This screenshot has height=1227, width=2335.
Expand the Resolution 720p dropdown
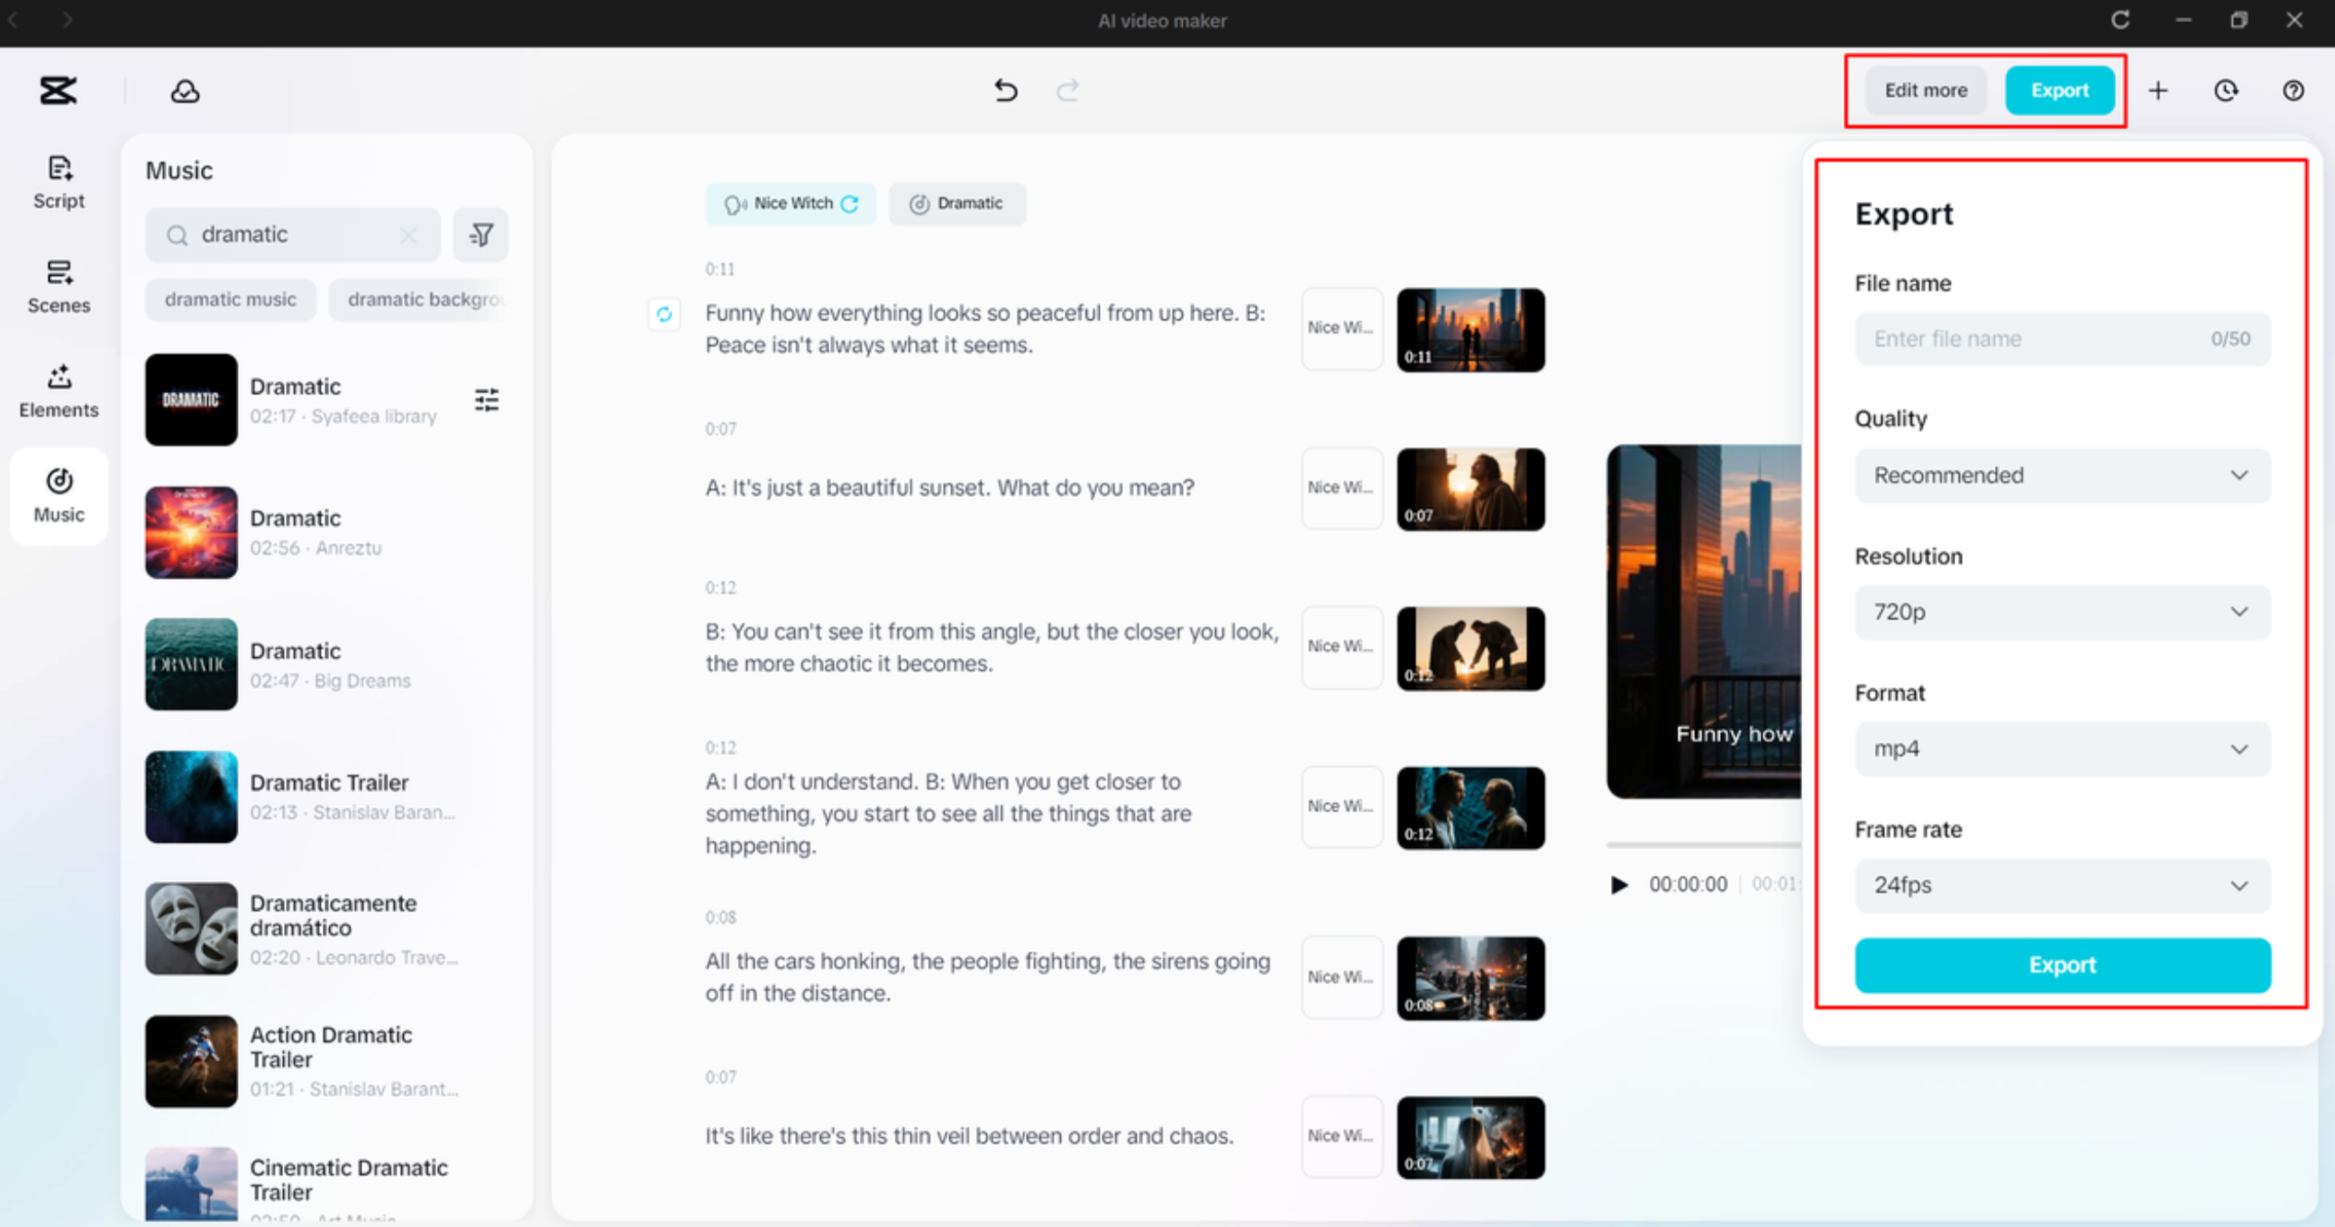(x=2061, y=611)
